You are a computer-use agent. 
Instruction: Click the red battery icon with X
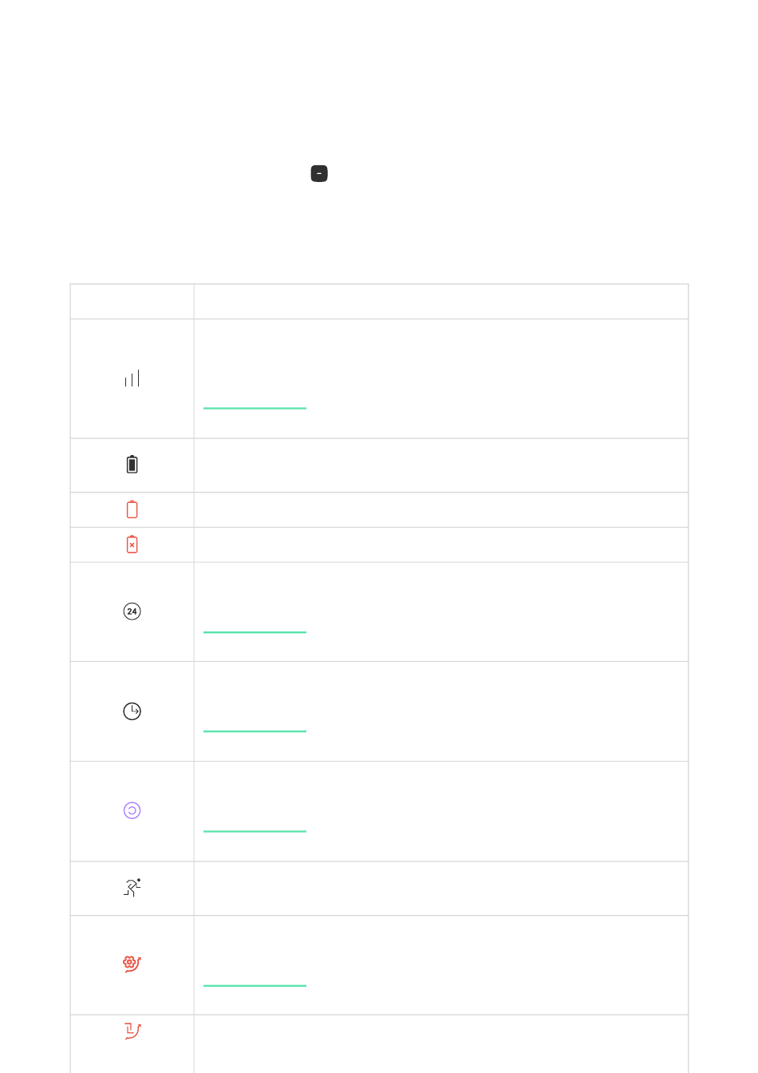click(132, 544)
